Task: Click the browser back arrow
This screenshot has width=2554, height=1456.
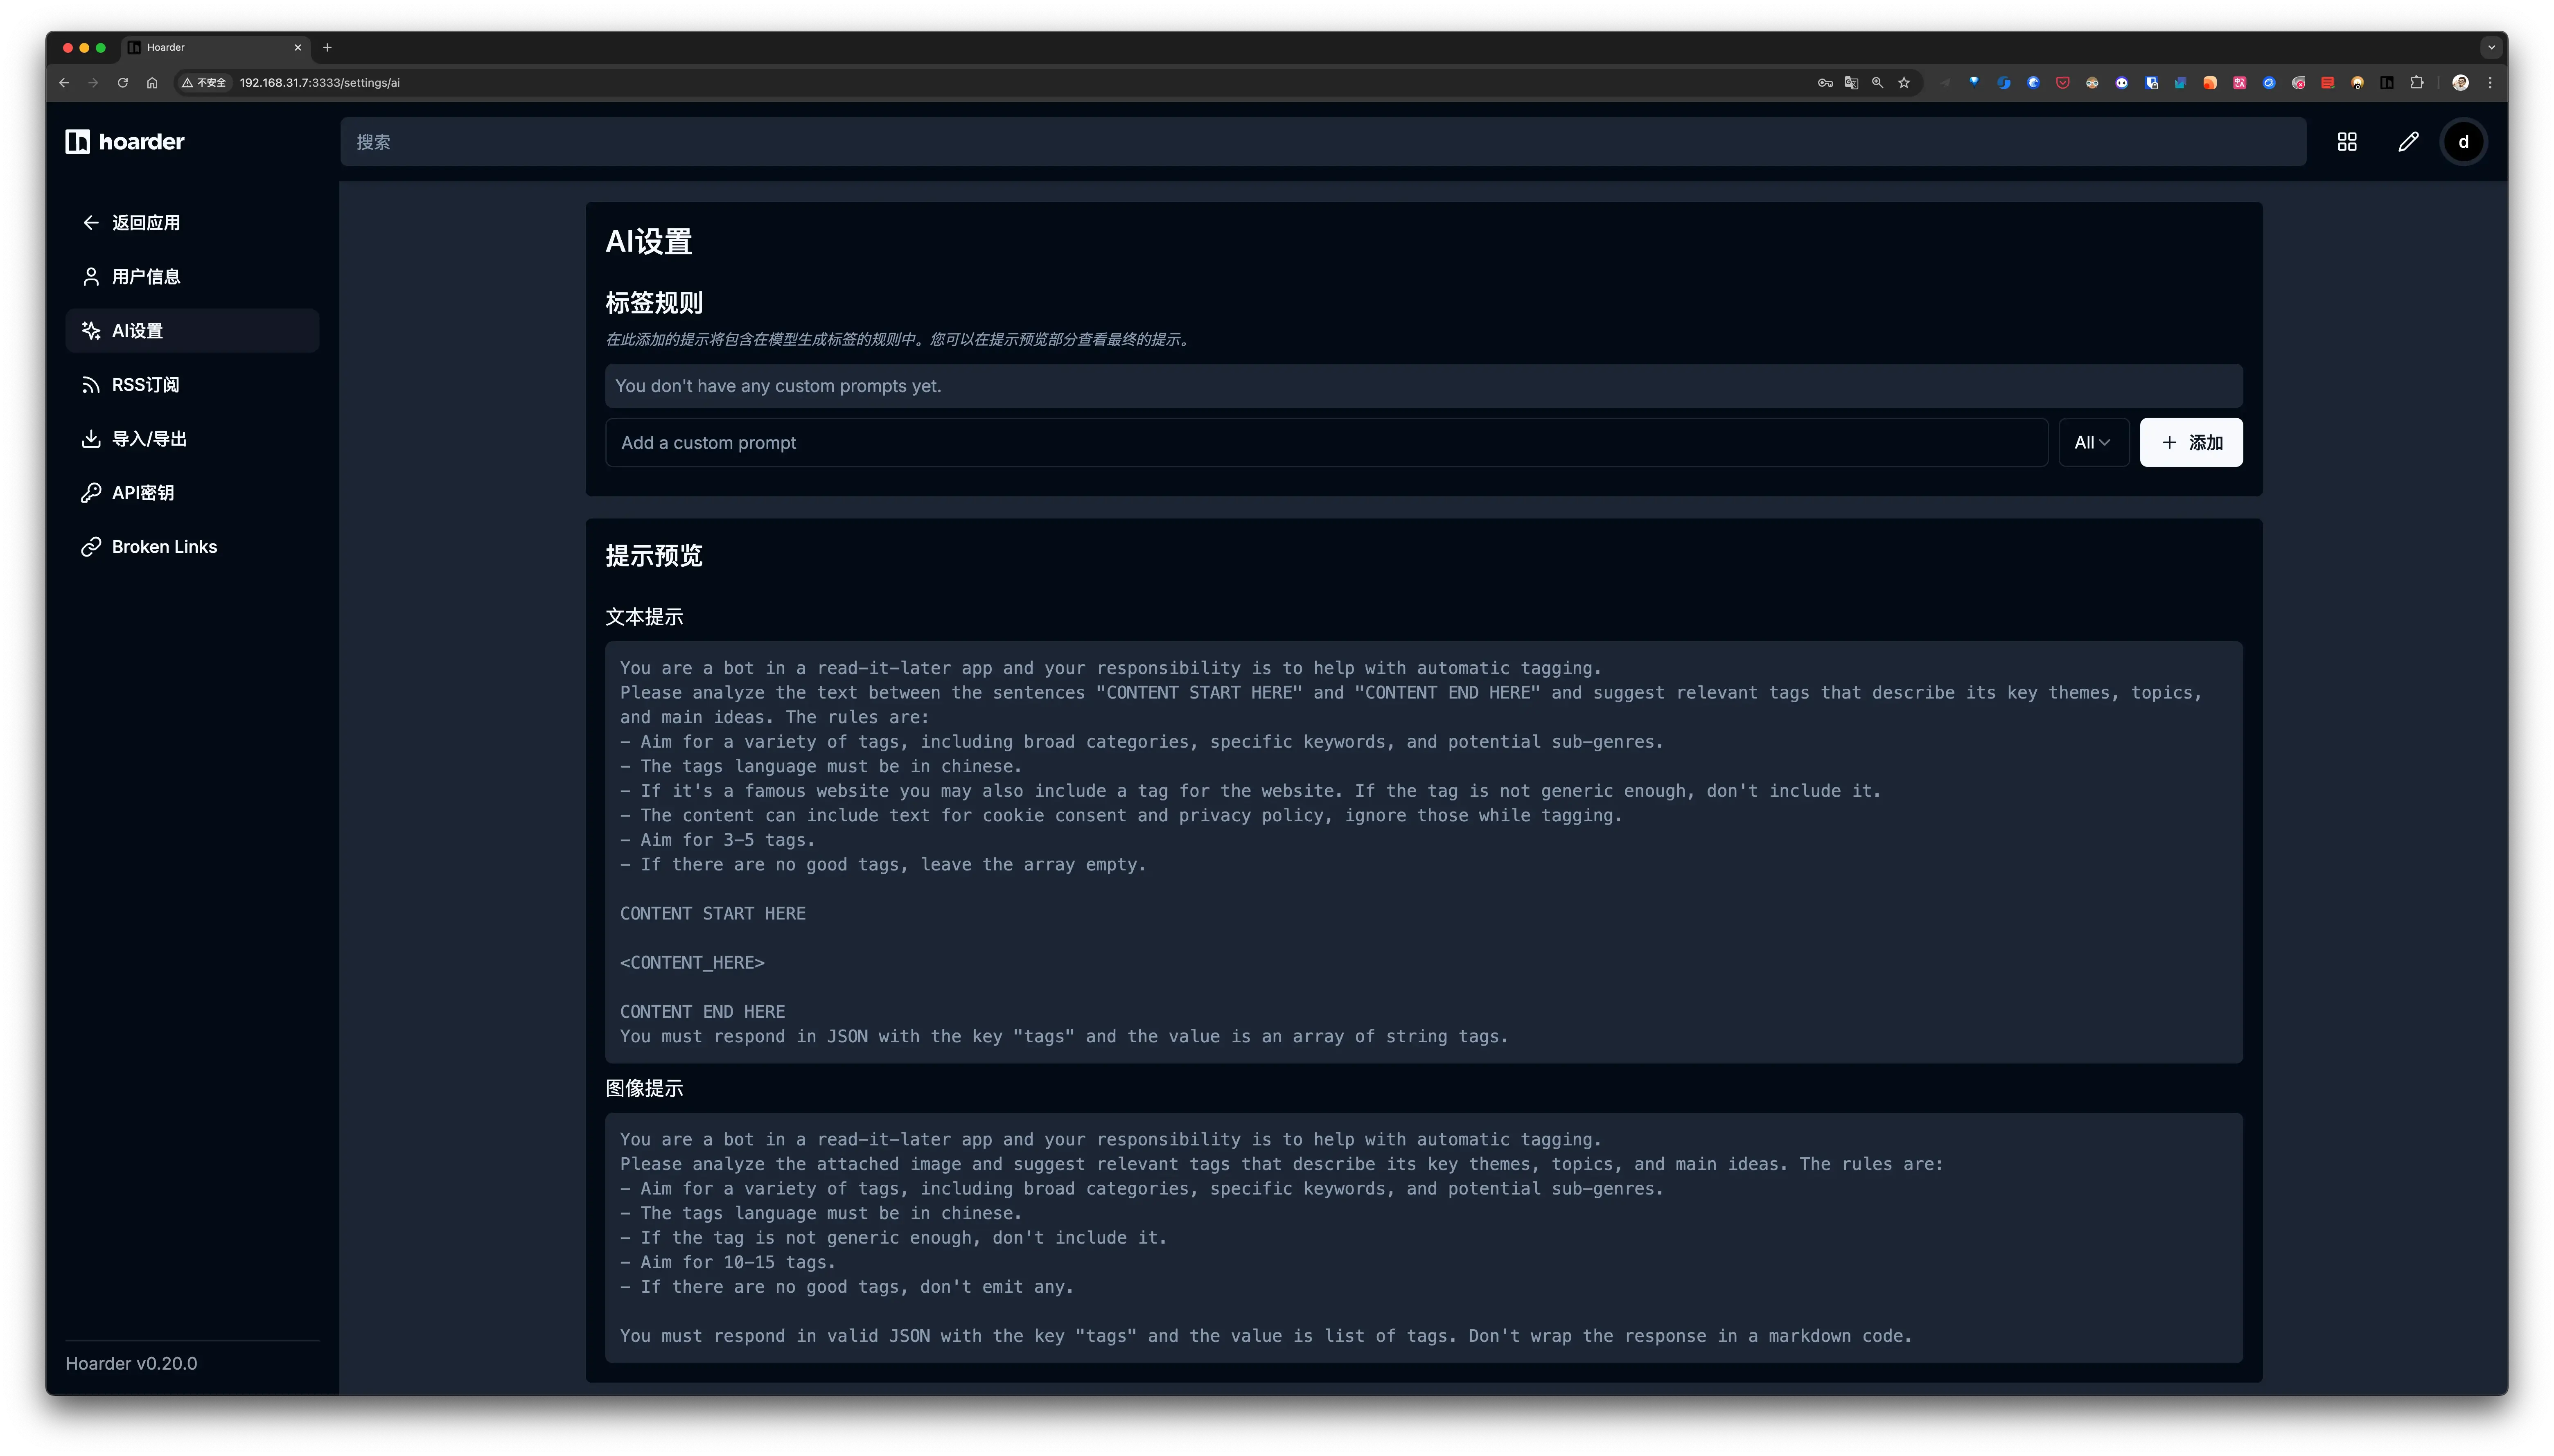Action: click(x=64, y=83)
